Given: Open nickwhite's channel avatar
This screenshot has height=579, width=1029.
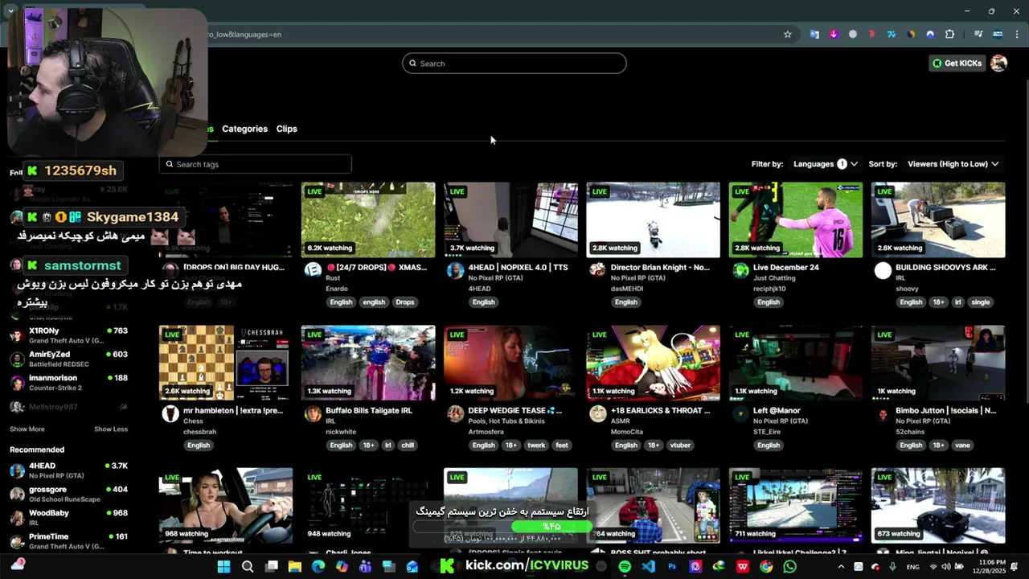Looking at the screenshot, I should (x=313, y=413).
